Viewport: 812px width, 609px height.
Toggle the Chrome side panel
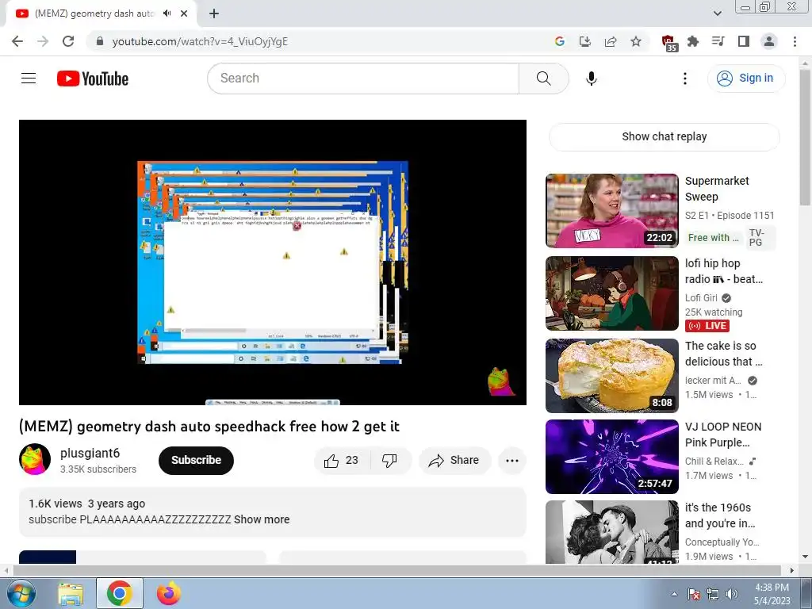tap(744, 41)
